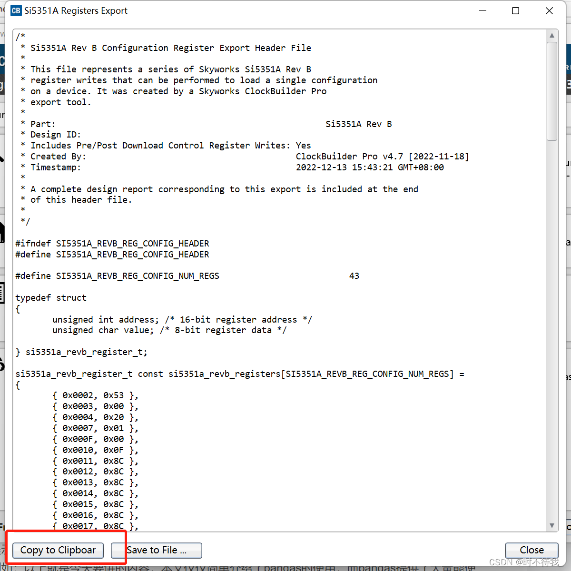Click the 'unsigned int address;' line
Viewport: 571px width, 571px height.
[x=182, y=320]
